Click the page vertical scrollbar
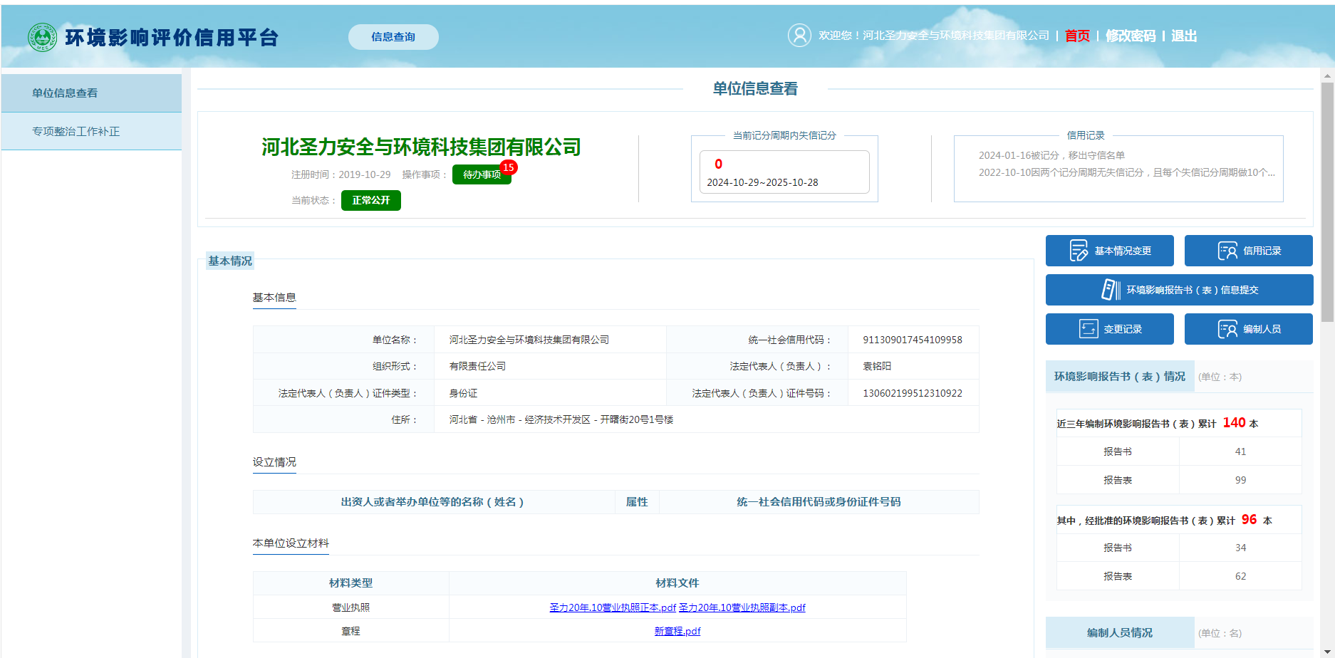This screenshot has height=658, width=1335. [1327, 202]
